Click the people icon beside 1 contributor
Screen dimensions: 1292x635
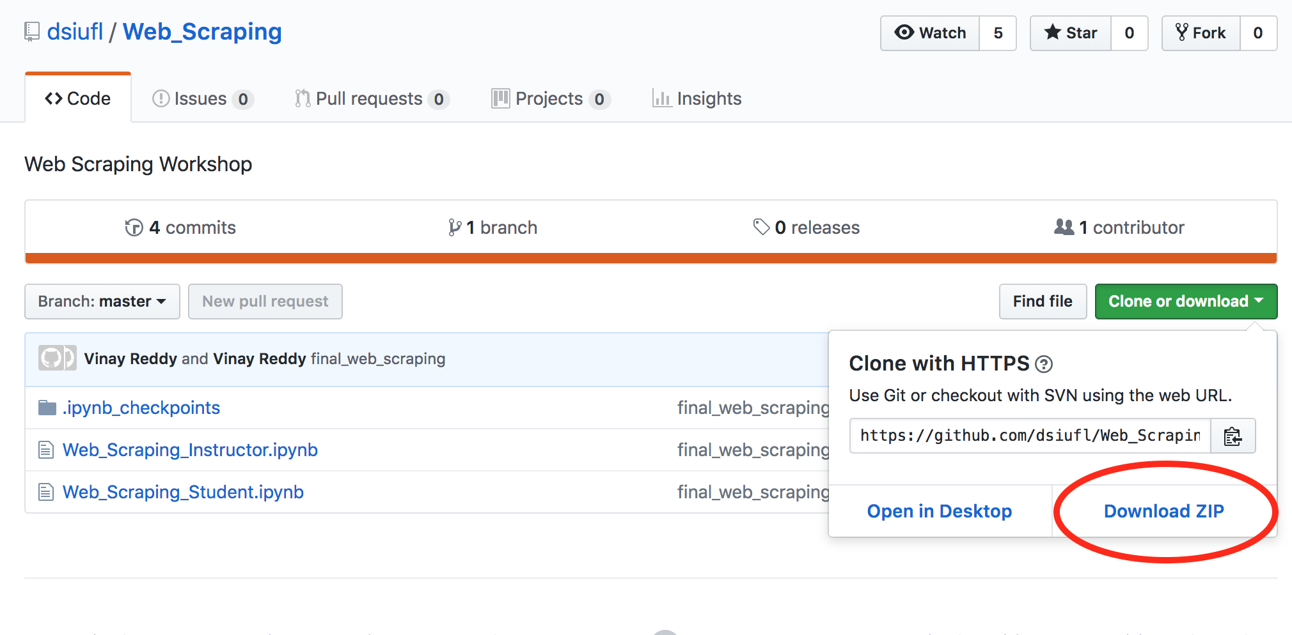(x=1064, y=227)
